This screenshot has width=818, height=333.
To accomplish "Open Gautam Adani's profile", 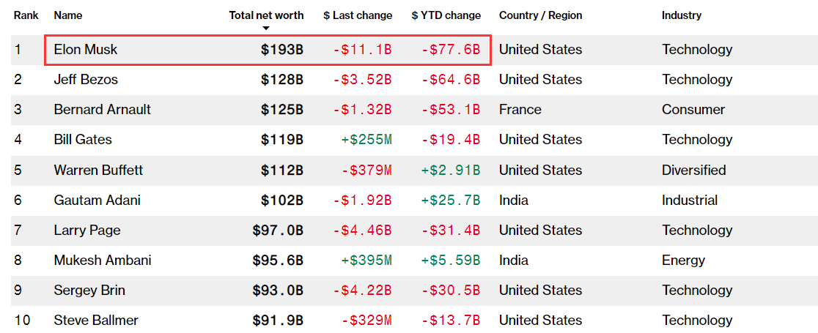I will (x=97, y=201).
